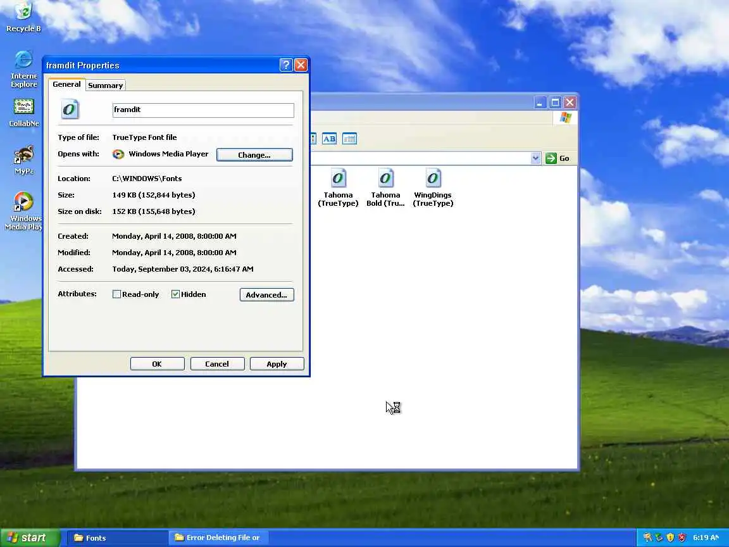Click the C:\WINDOWS\Fonts location text
The width and height of the screenshot is (729, 547).
click(147, 179)
